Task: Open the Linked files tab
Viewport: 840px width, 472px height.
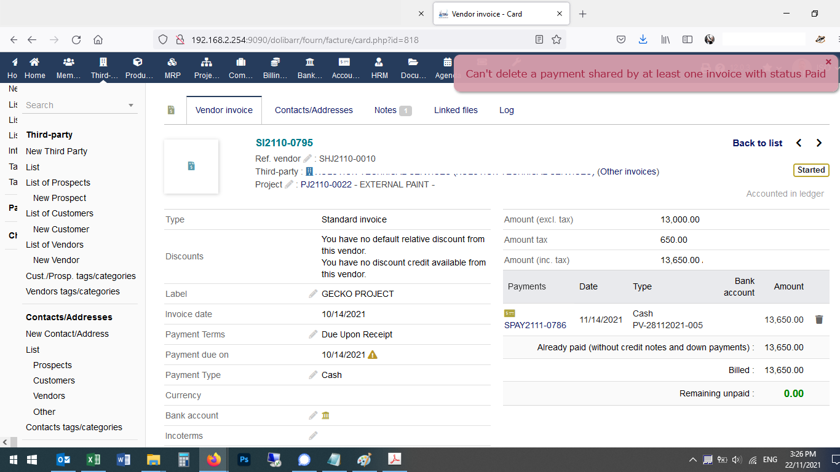Action: 456,110
